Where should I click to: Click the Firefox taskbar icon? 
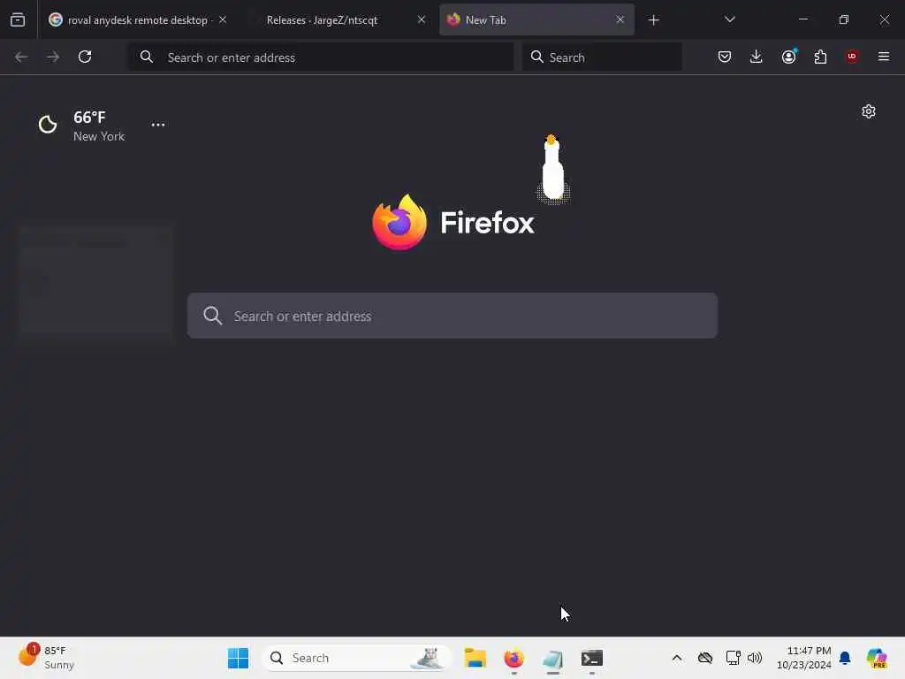pos(513,658)
